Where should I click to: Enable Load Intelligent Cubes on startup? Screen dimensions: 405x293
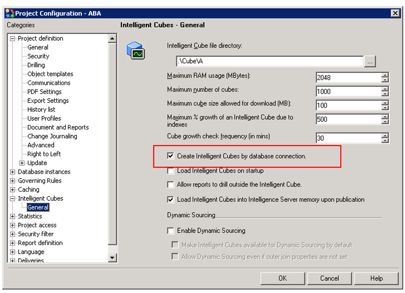coord(171,171)
